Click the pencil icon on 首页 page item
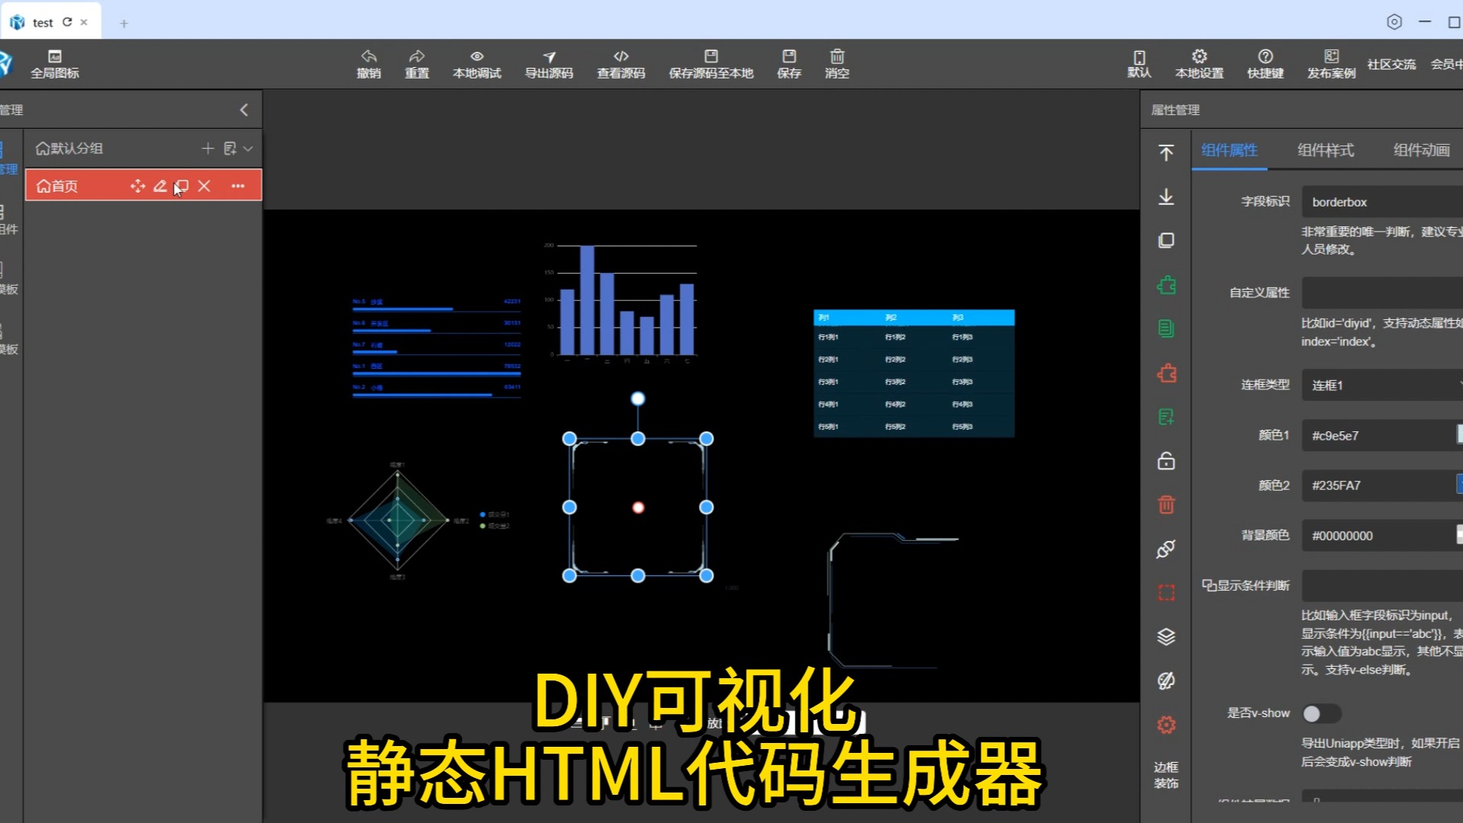Viewport: 1463px width, 823px height. click(160, 185)
